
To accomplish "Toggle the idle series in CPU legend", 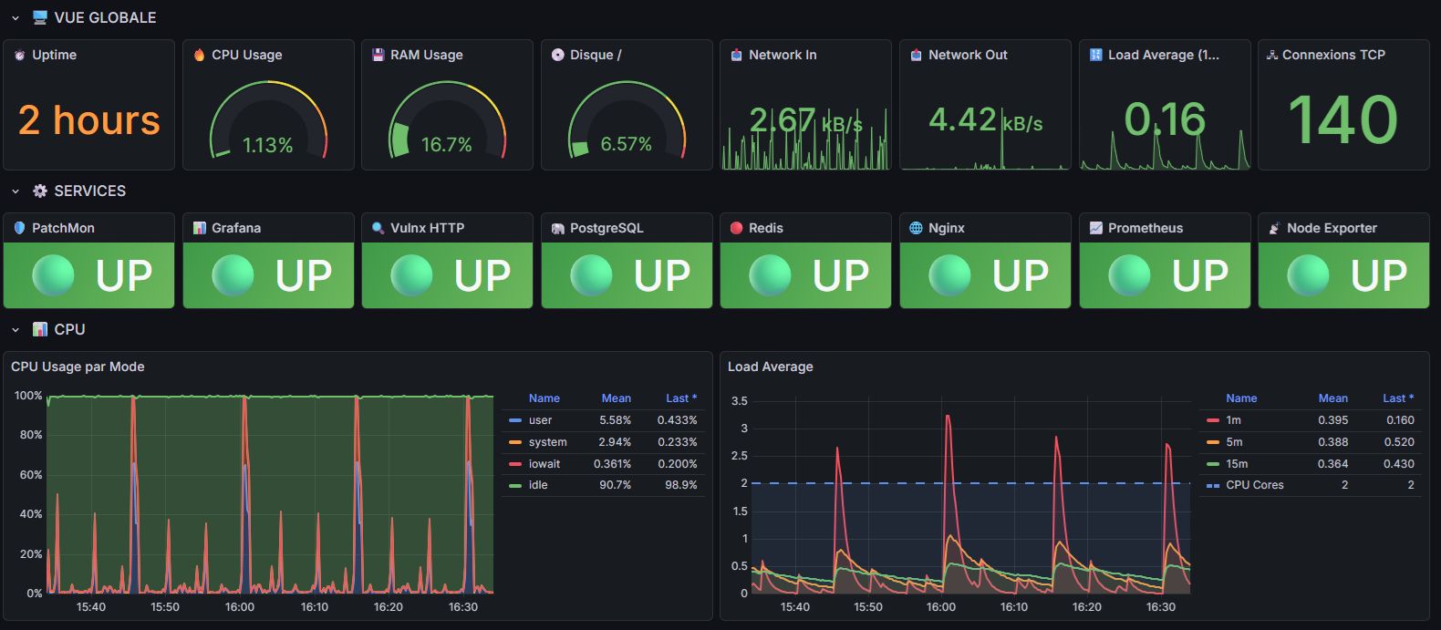I will tap(538, 485).
